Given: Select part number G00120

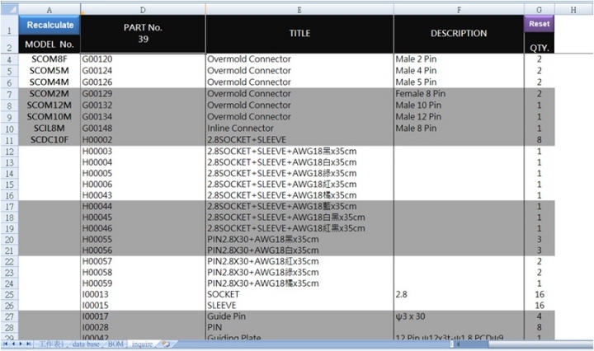Looking at the screenshot, I should [x=143, y=59].
